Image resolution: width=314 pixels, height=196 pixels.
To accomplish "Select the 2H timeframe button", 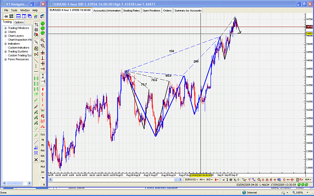I will tap(43, 172).
